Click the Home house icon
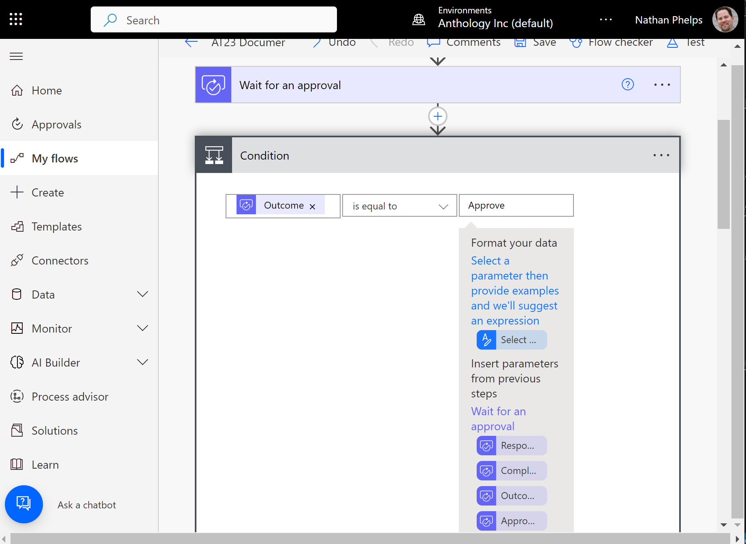The height and width of the screenshot is (544, 746). [17, 90]
